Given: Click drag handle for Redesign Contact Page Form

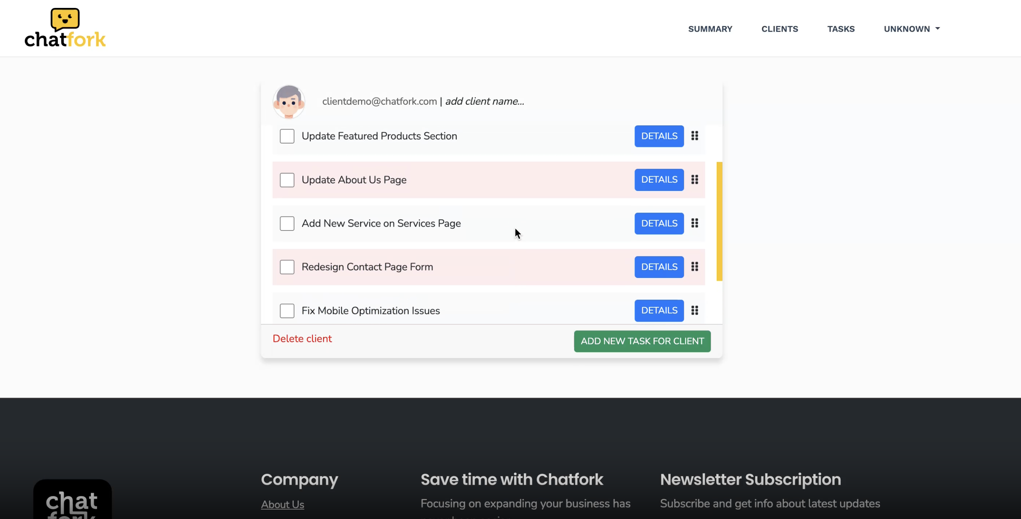Looking at the screenshot, I should pos(694,267).
